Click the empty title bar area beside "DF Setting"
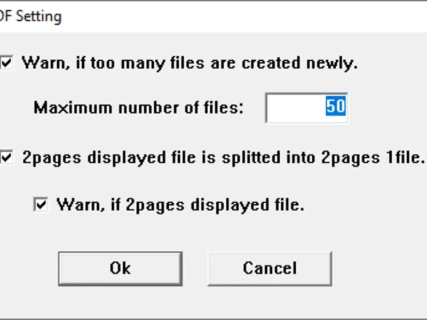427x320 pixels. pos(240,16)
